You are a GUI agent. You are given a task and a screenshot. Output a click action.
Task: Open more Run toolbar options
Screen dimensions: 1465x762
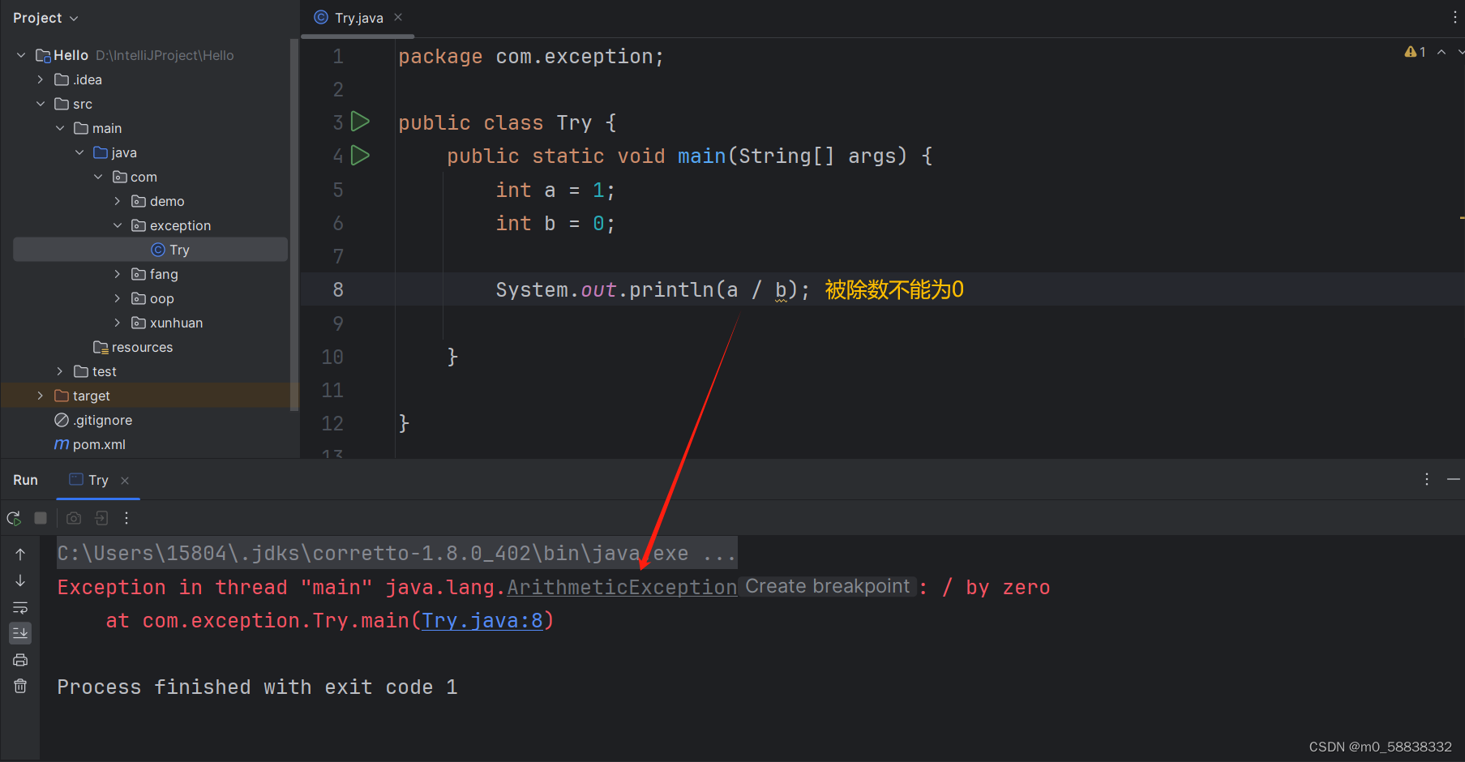click(126, 518)
